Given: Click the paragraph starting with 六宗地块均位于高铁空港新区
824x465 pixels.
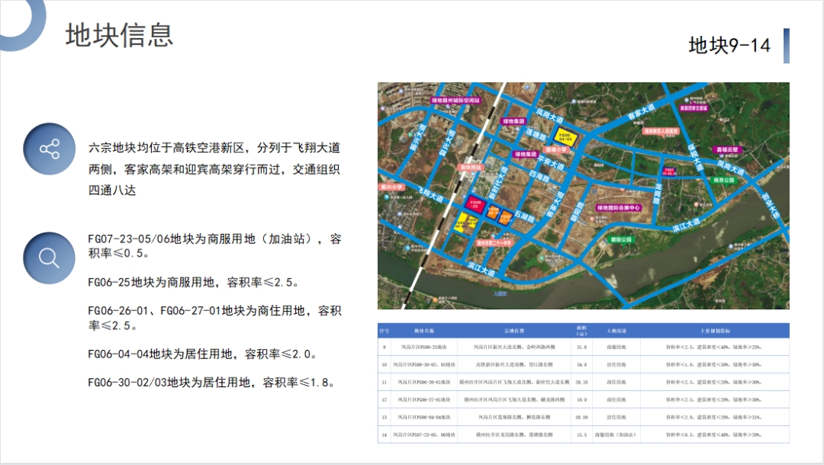Looking at the screenshot, I should pos(214,169).
